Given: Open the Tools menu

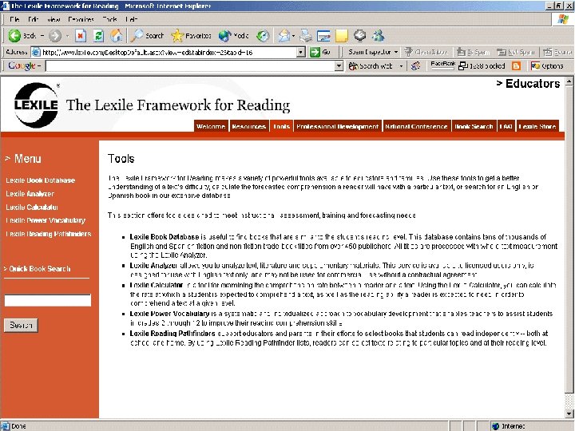Looking at the screenshot, I should tap(109, 19).
